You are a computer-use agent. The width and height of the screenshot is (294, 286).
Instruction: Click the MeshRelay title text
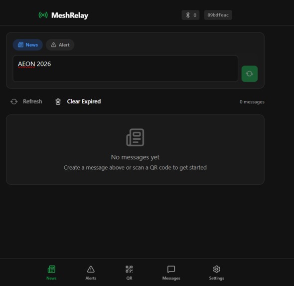[70, 15]
